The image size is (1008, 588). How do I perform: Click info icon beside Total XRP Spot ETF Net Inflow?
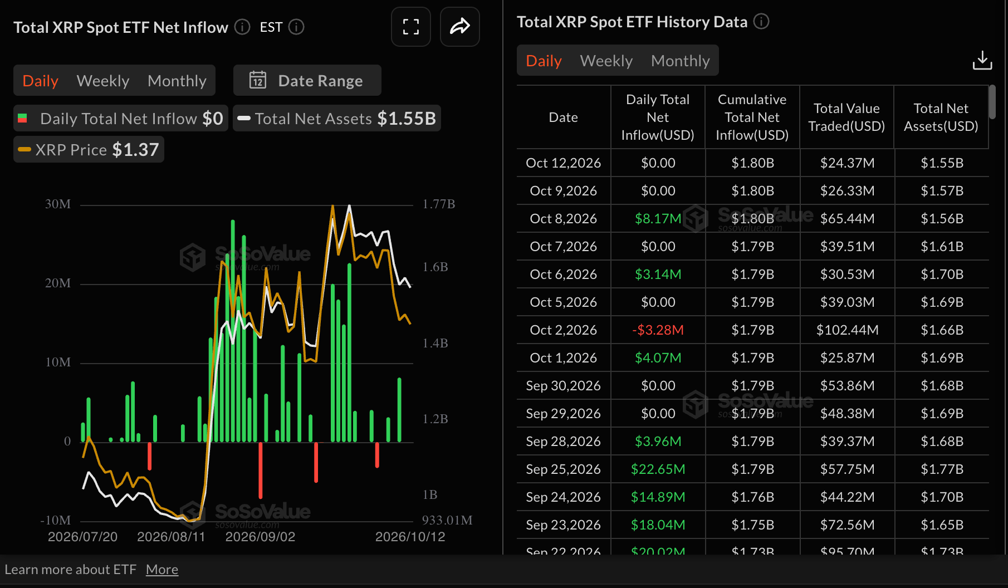click(x=242, y=27)
